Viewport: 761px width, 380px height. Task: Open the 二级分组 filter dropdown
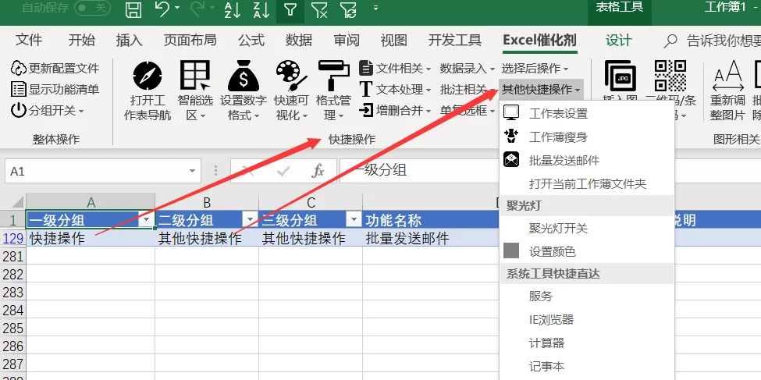point(251,220)
